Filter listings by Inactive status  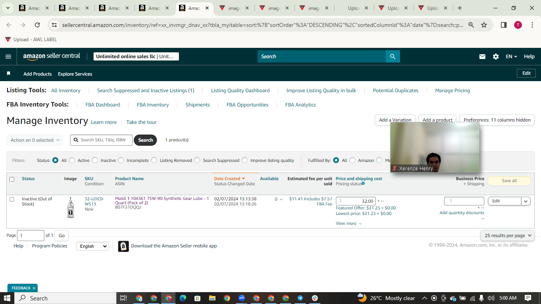pyautogui.click(x=95, y=160)
